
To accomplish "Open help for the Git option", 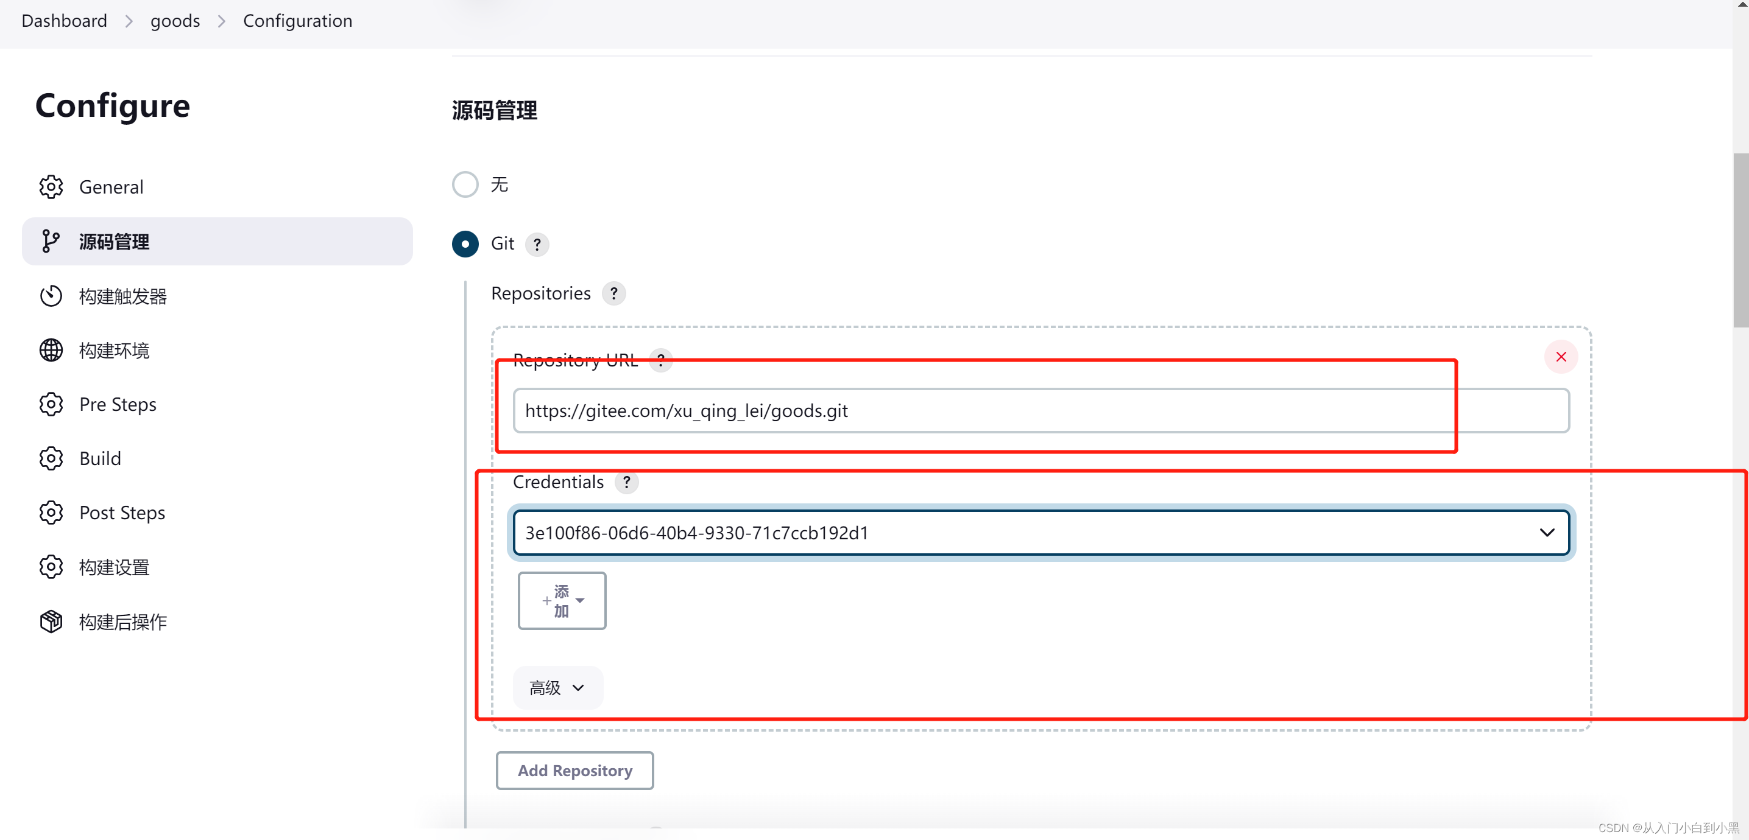I will 537,243.
